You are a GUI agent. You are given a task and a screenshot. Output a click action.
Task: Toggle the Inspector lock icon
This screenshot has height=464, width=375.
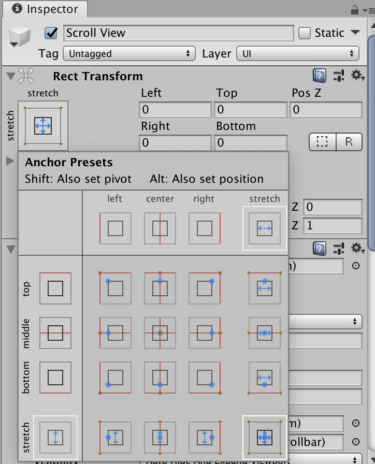[x=355, y=9]
